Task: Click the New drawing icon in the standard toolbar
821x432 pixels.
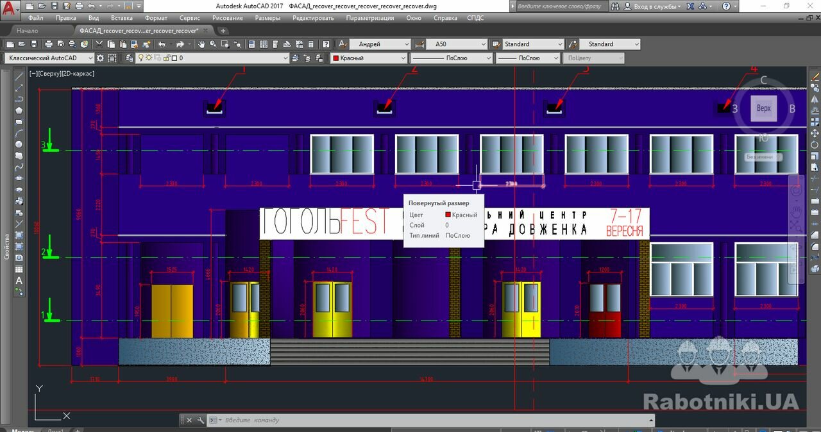Action: click(10, 44)
